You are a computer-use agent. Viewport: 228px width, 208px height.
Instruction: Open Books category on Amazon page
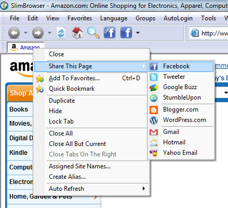point(19,109)
